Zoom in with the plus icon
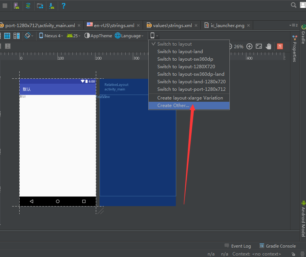Image resolution: width=306 pixels, height=257 pixels. click(x=249, y=46)
